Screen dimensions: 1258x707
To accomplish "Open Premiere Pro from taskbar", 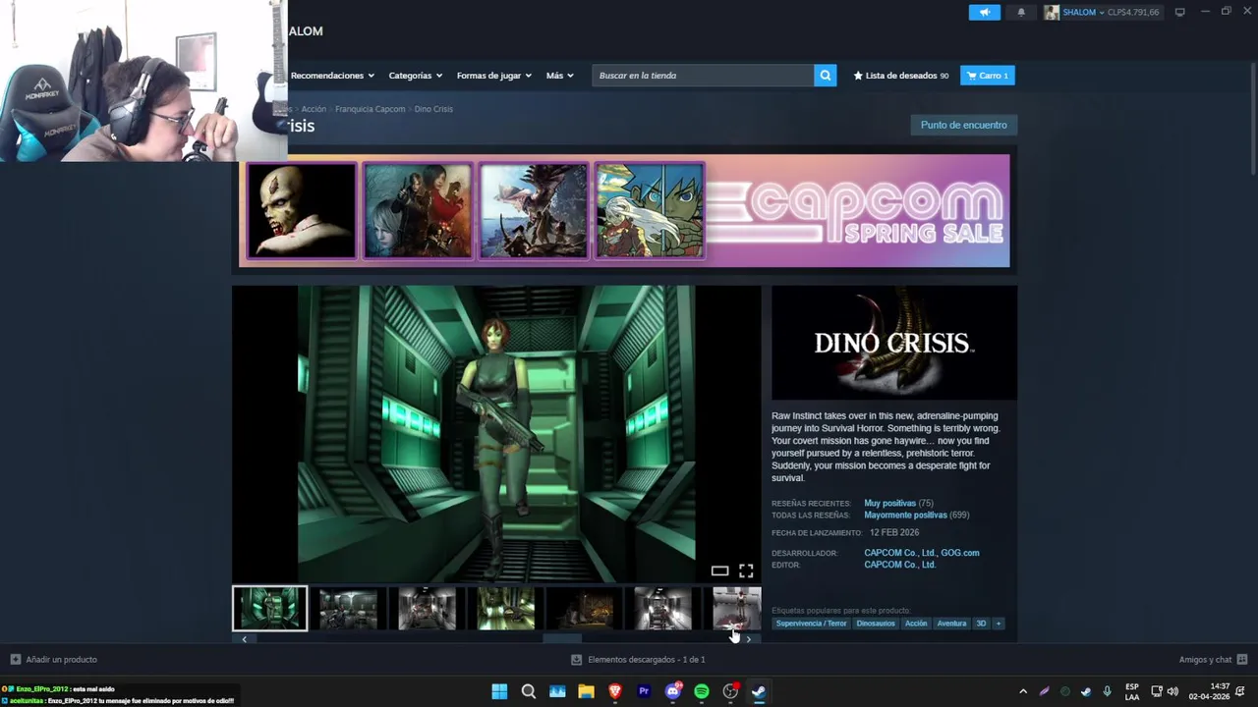I will pos(644,691).
